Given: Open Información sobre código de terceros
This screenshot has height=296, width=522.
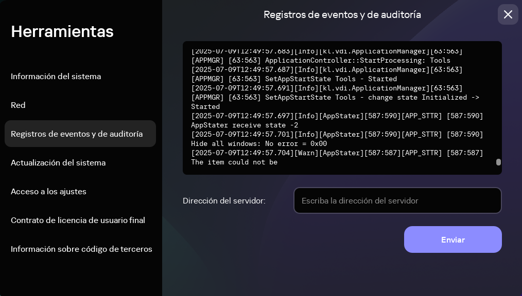Looking at the screenshot, I should point(81,249).
